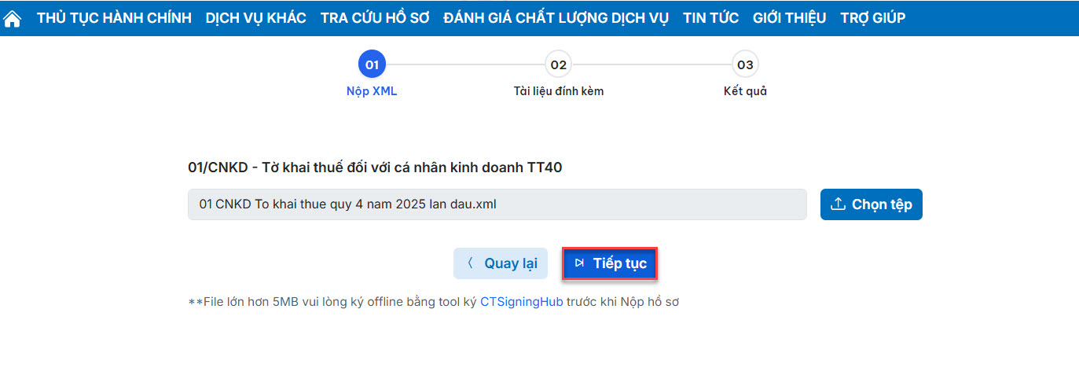Screen dimensions: 1079x368
Task: Click the Nộp XML step label
Action: pos(372,91)
